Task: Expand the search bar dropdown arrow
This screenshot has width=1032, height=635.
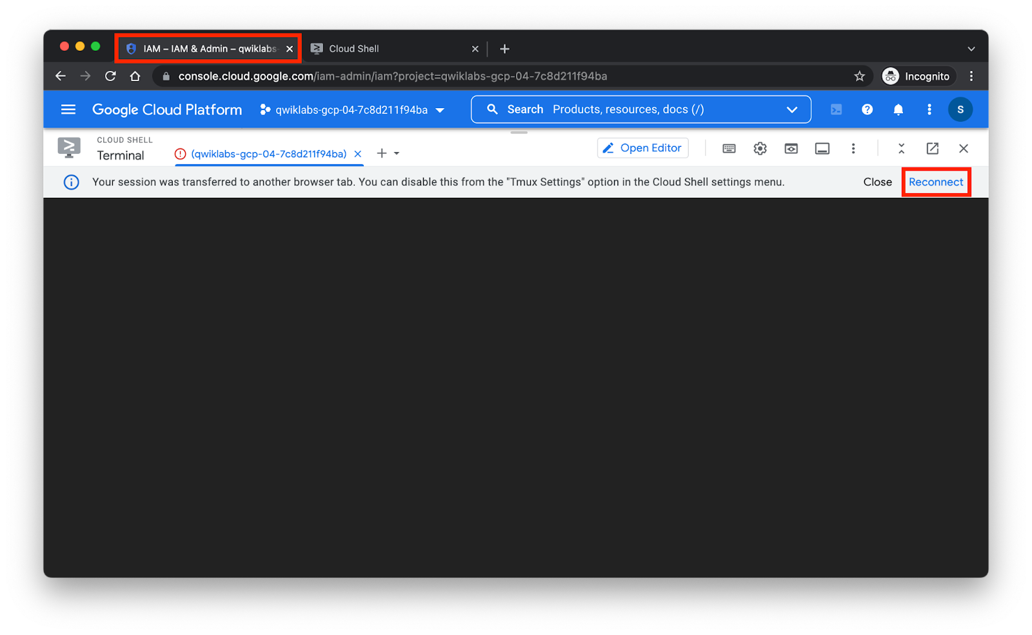Action: pos(791,109)
